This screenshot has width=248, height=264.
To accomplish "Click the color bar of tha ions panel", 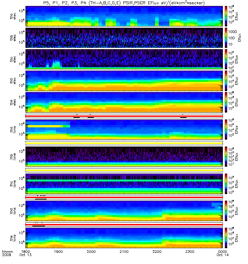I will pyautogui.click(x=226, y=129).
